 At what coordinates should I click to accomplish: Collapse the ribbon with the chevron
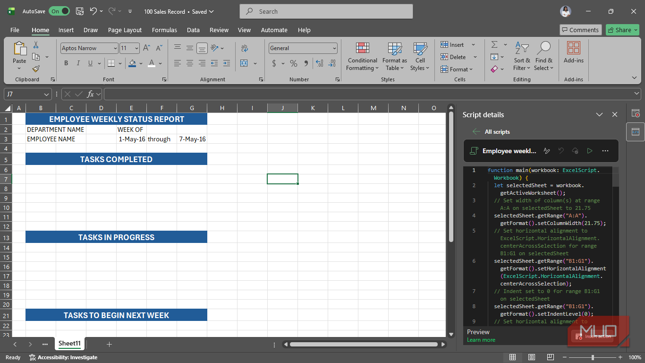[x=634, y=78]
